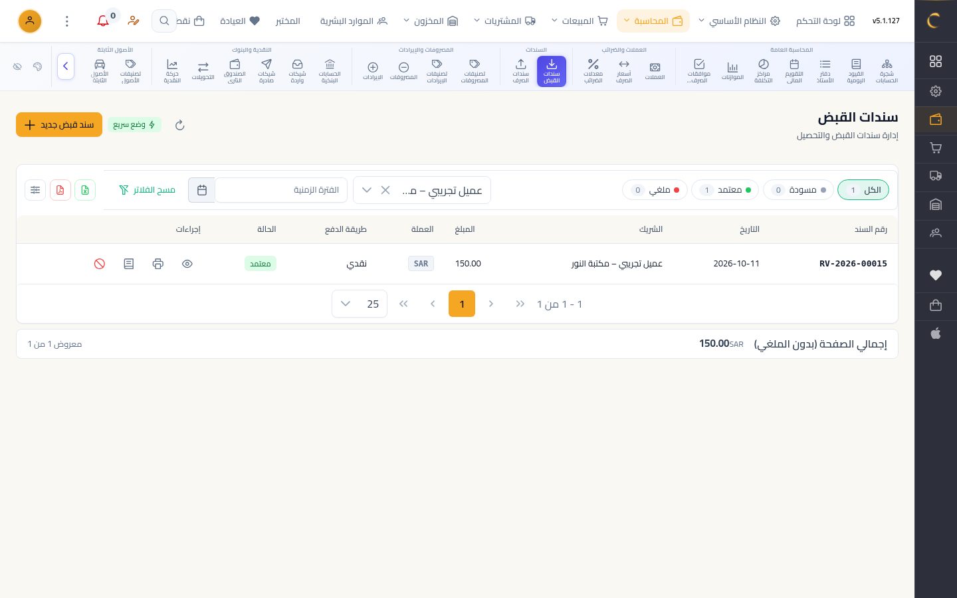Export list to PDF
Viewport: 957px width, 598px height.
coord(60,190)
